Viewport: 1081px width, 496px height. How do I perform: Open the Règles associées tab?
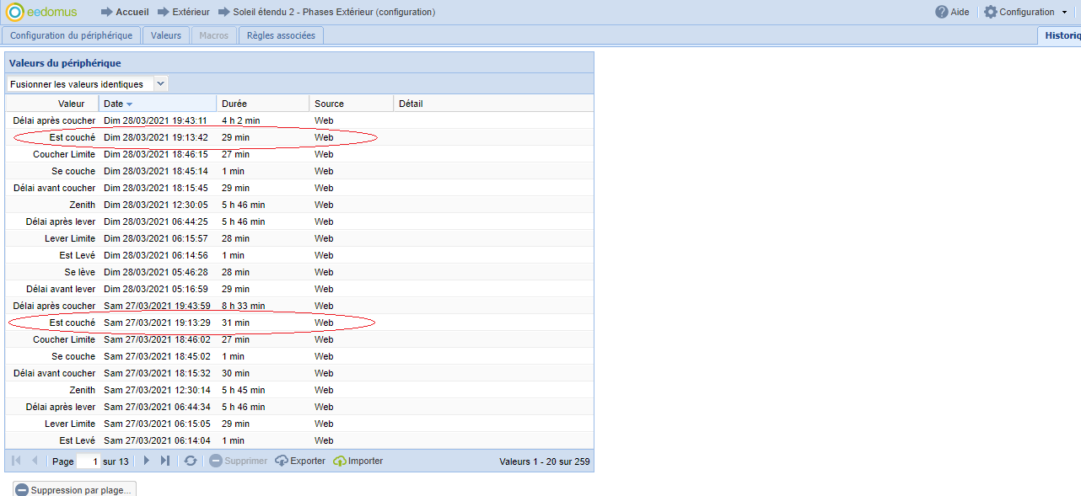pyautogui.click(x=281, y=35)
